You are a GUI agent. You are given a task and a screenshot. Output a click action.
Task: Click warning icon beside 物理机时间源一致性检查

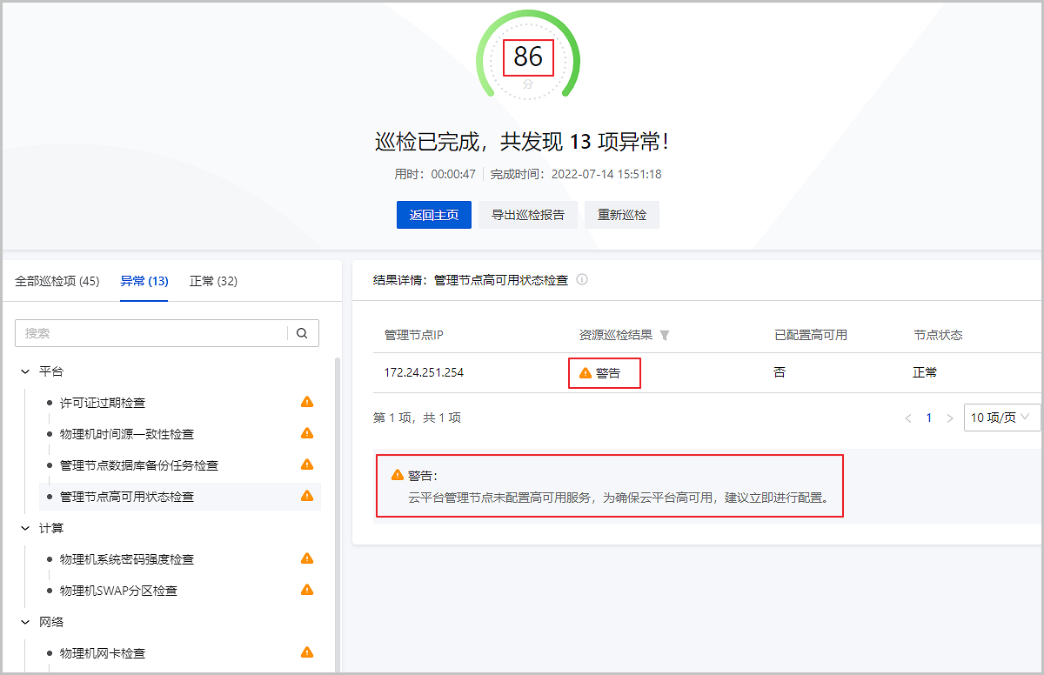click(x=306, y=433)
